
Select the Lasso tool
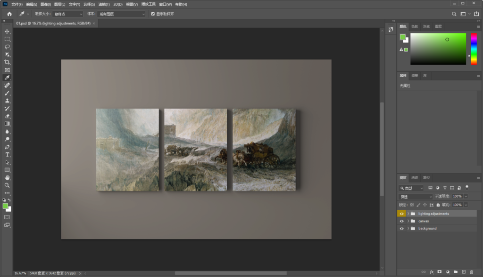click(x=7, y=47)
